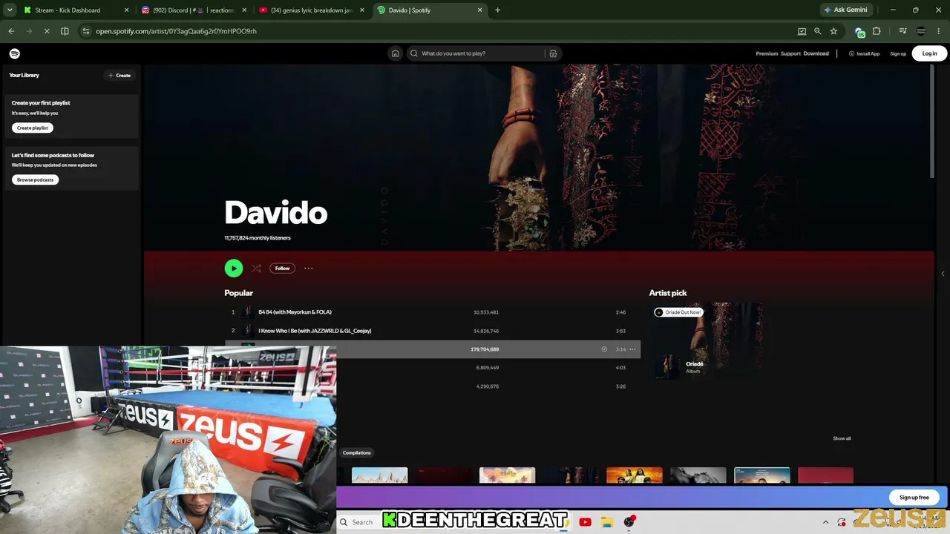Open the Download link

(x=816, y=53)
